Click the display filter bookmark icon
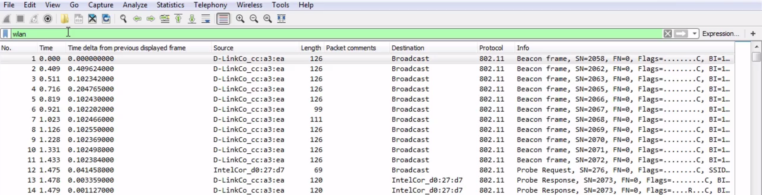This screenshot has height=195, width=762. click(6, 34)
